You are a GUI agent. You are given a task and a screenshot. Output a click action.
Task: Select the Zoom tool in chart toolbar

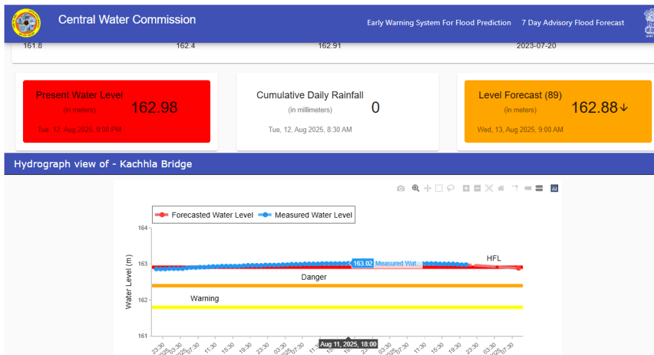416,188
